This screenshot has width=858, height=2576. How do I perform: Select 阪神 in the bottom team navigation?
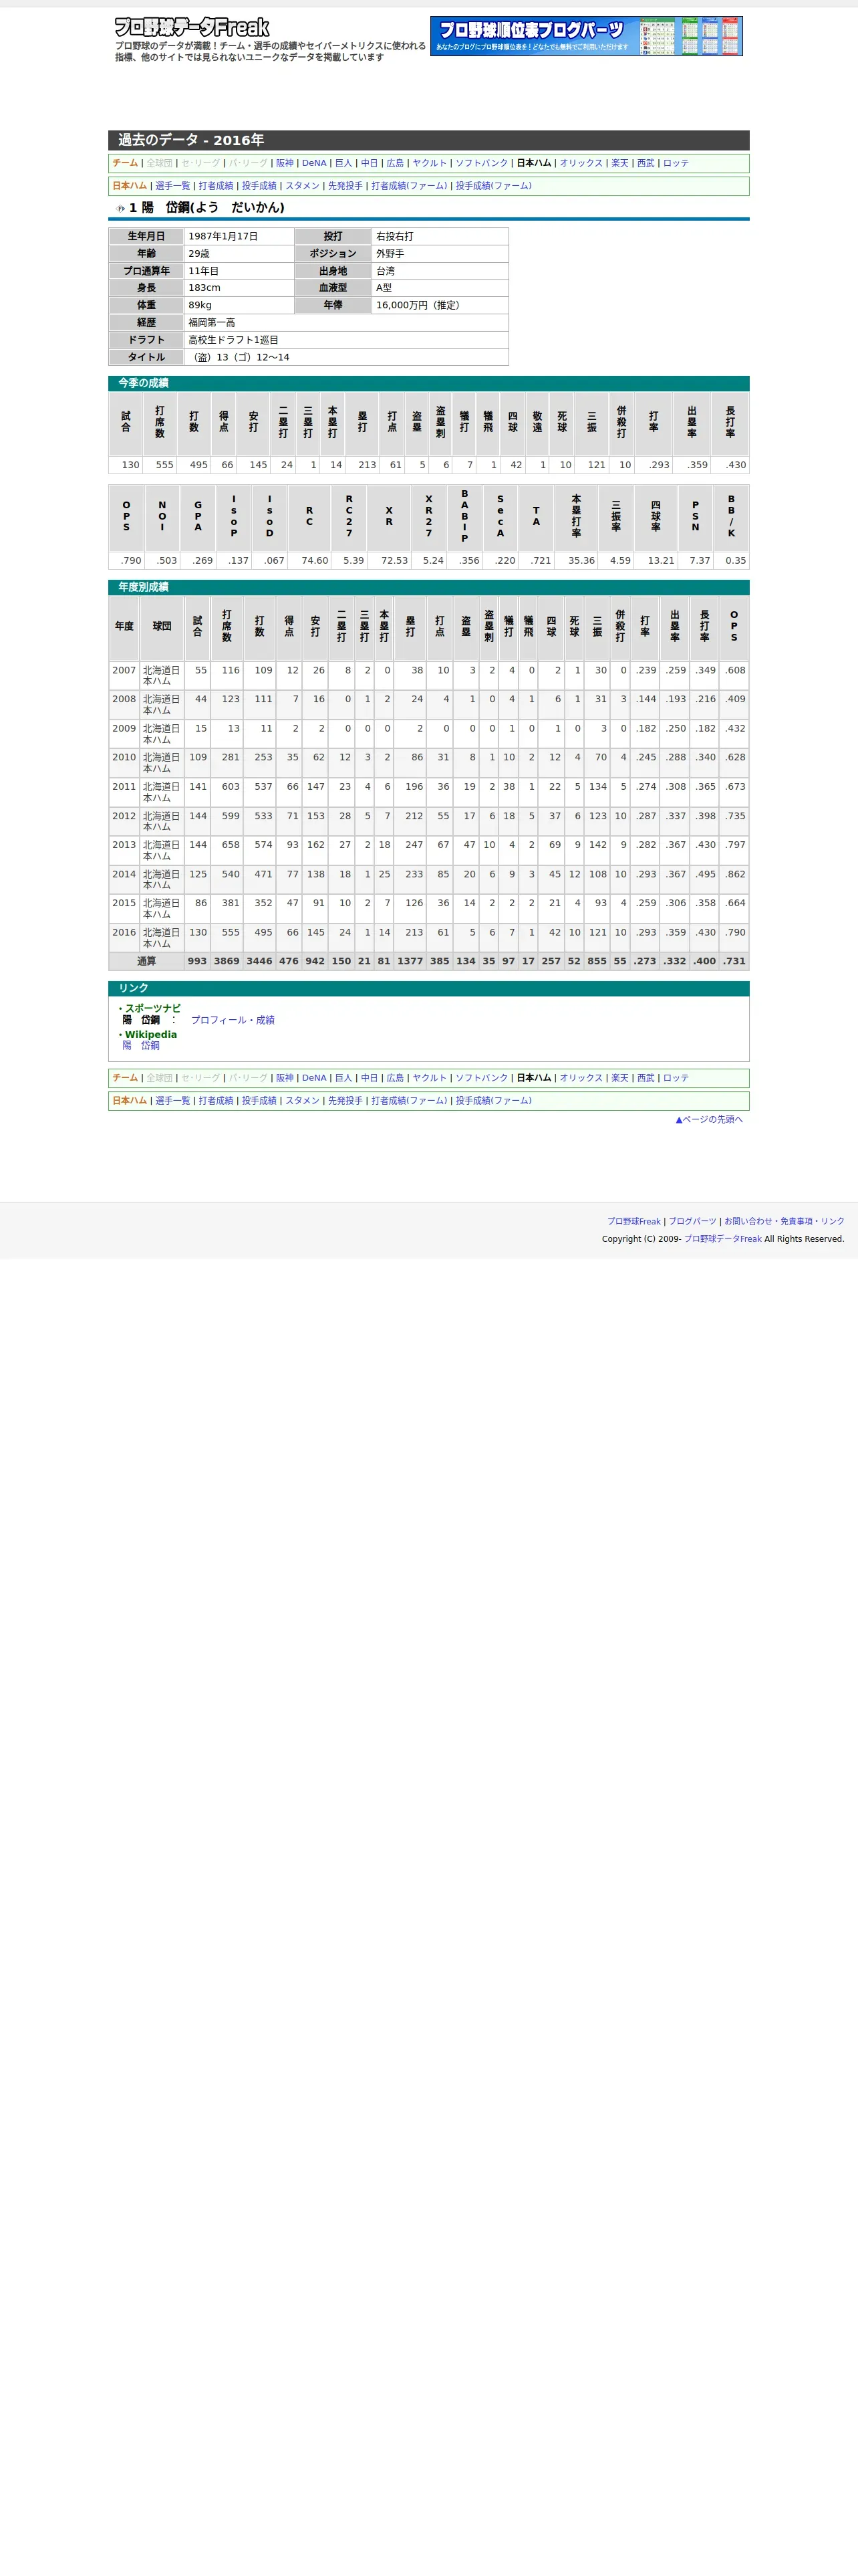[285, 1078]
